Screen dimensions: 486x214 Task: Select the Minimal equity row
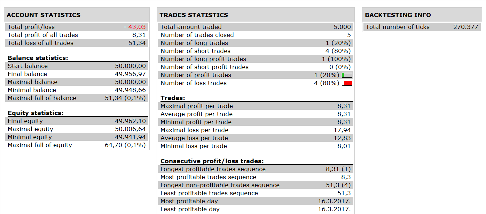pos(77,137)
